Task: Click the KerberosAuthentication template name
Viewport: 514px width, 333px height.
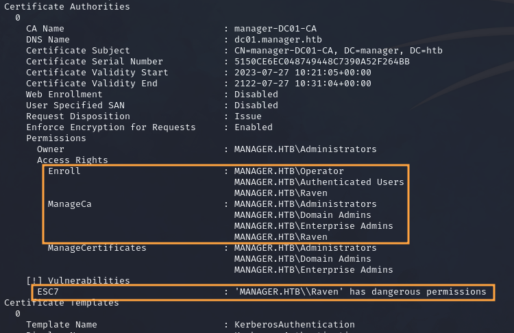Action: tap(294, 325)
